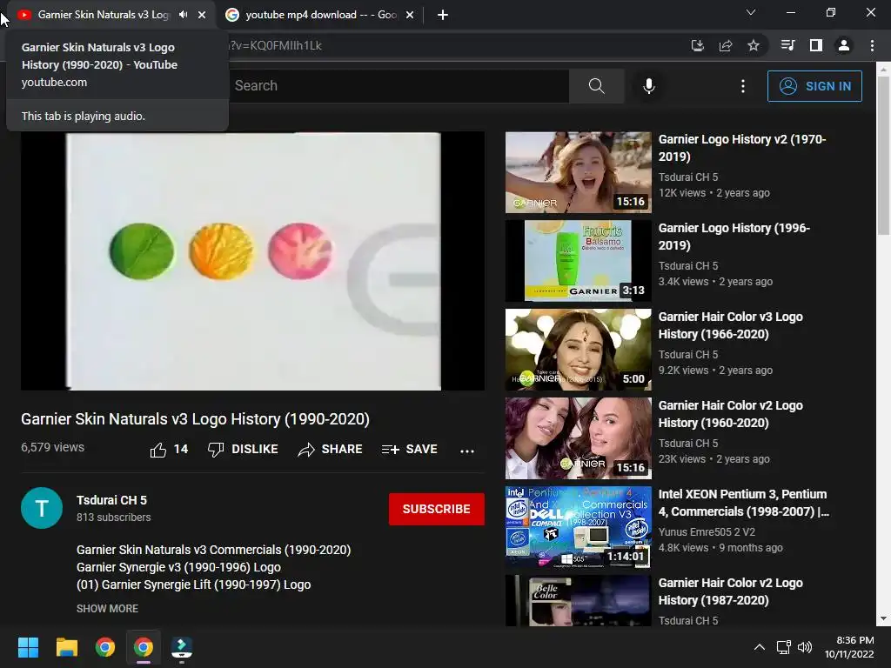Open the tab search dropdown chevron
The height and width of the screenshot is (668, 891).
click(751, 12)
